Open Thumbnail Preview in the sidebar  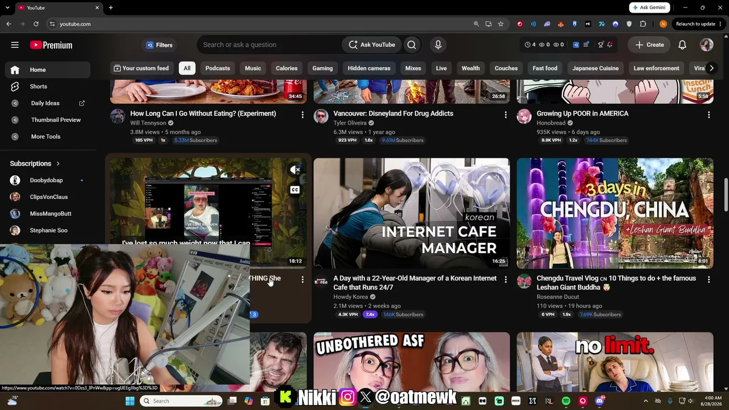(x=48, y=120)
